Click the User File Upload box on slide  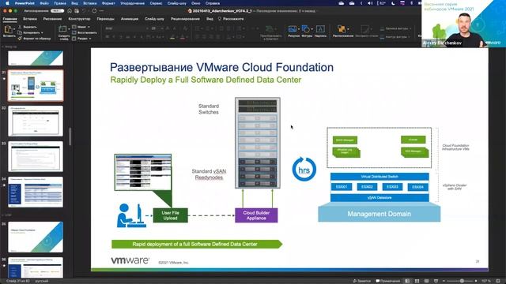pyautogui.click(x=171, y=215)
